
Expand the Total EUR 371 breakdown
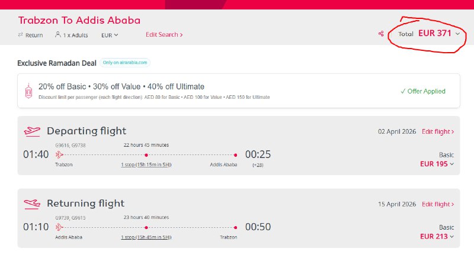click(457, 34)
